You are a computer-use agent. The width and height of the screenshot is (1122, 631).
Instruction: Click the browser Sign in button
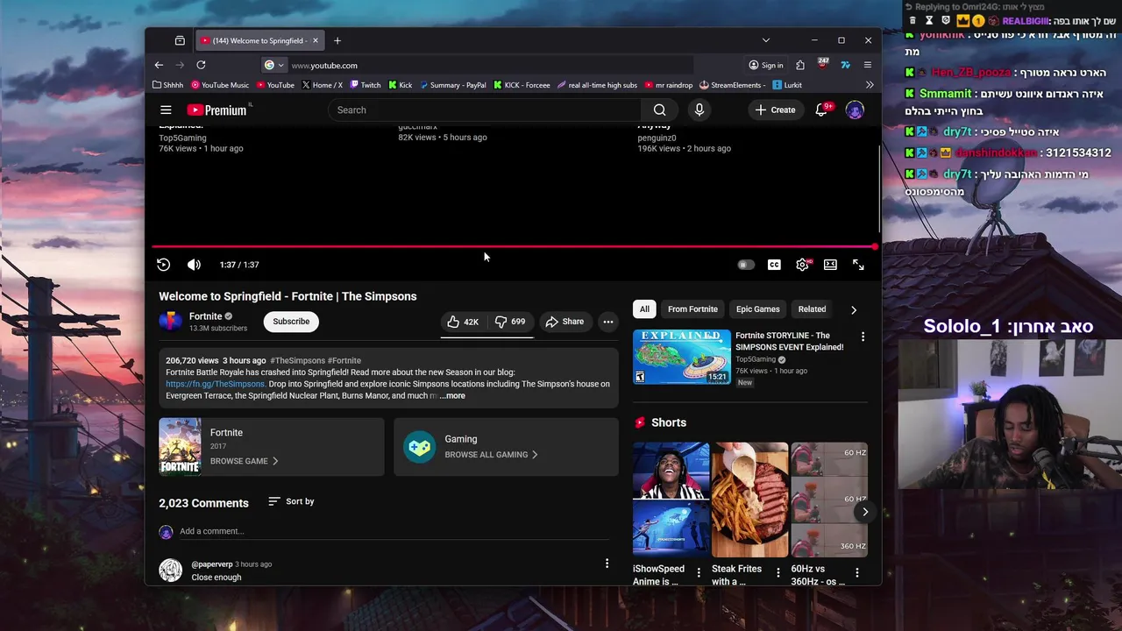pyautogui.click(x=766, y=65)
